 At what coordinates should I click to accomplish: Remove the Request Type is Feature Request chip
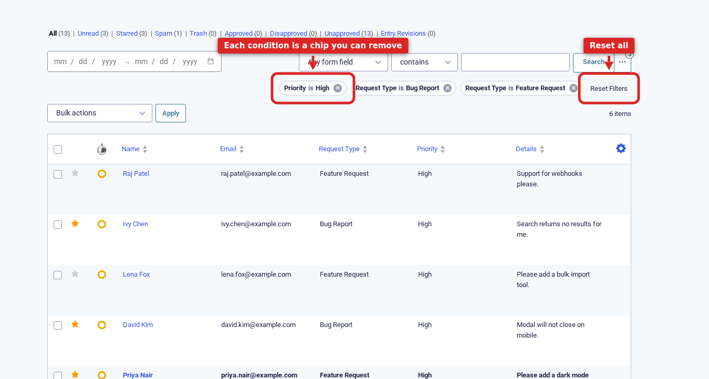pyautogui.click(x=574, y=88)
